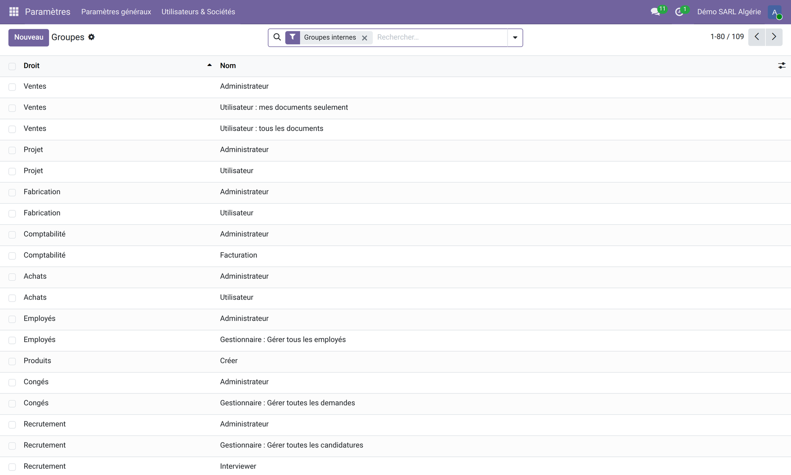Open the user avatar menu
791x475 pixels.
tap(775, 12)
